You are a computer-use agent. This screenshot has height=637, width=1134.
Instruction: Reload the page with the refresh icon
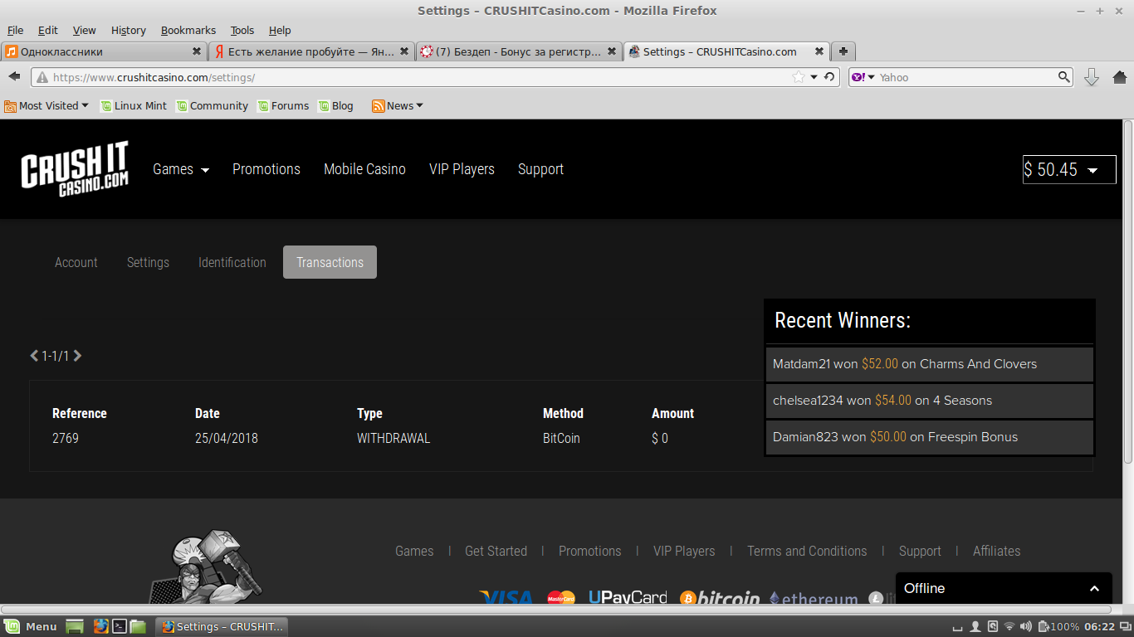click(x=829, y=77)
